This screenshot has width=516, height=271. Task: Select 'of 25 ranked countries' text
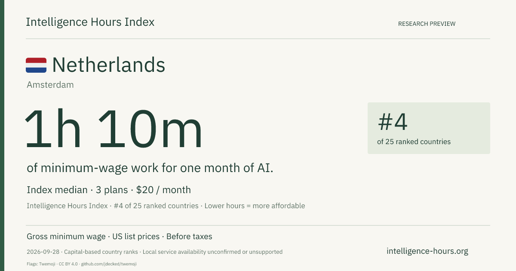(414, 142)
